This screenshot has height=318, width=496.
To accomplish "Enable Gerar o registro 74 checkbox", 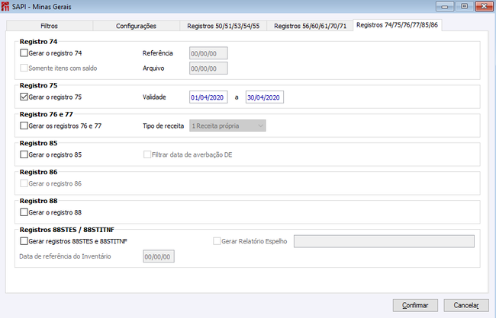I will (x=24, y=53).
